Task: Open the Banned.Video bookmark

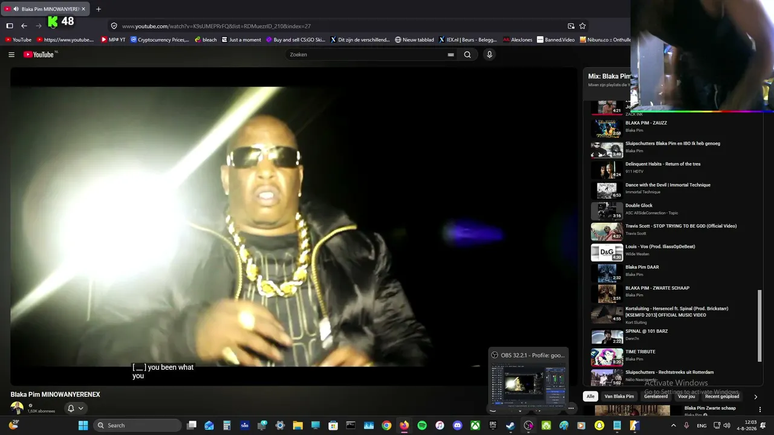Action: click(x=556, y=40)
